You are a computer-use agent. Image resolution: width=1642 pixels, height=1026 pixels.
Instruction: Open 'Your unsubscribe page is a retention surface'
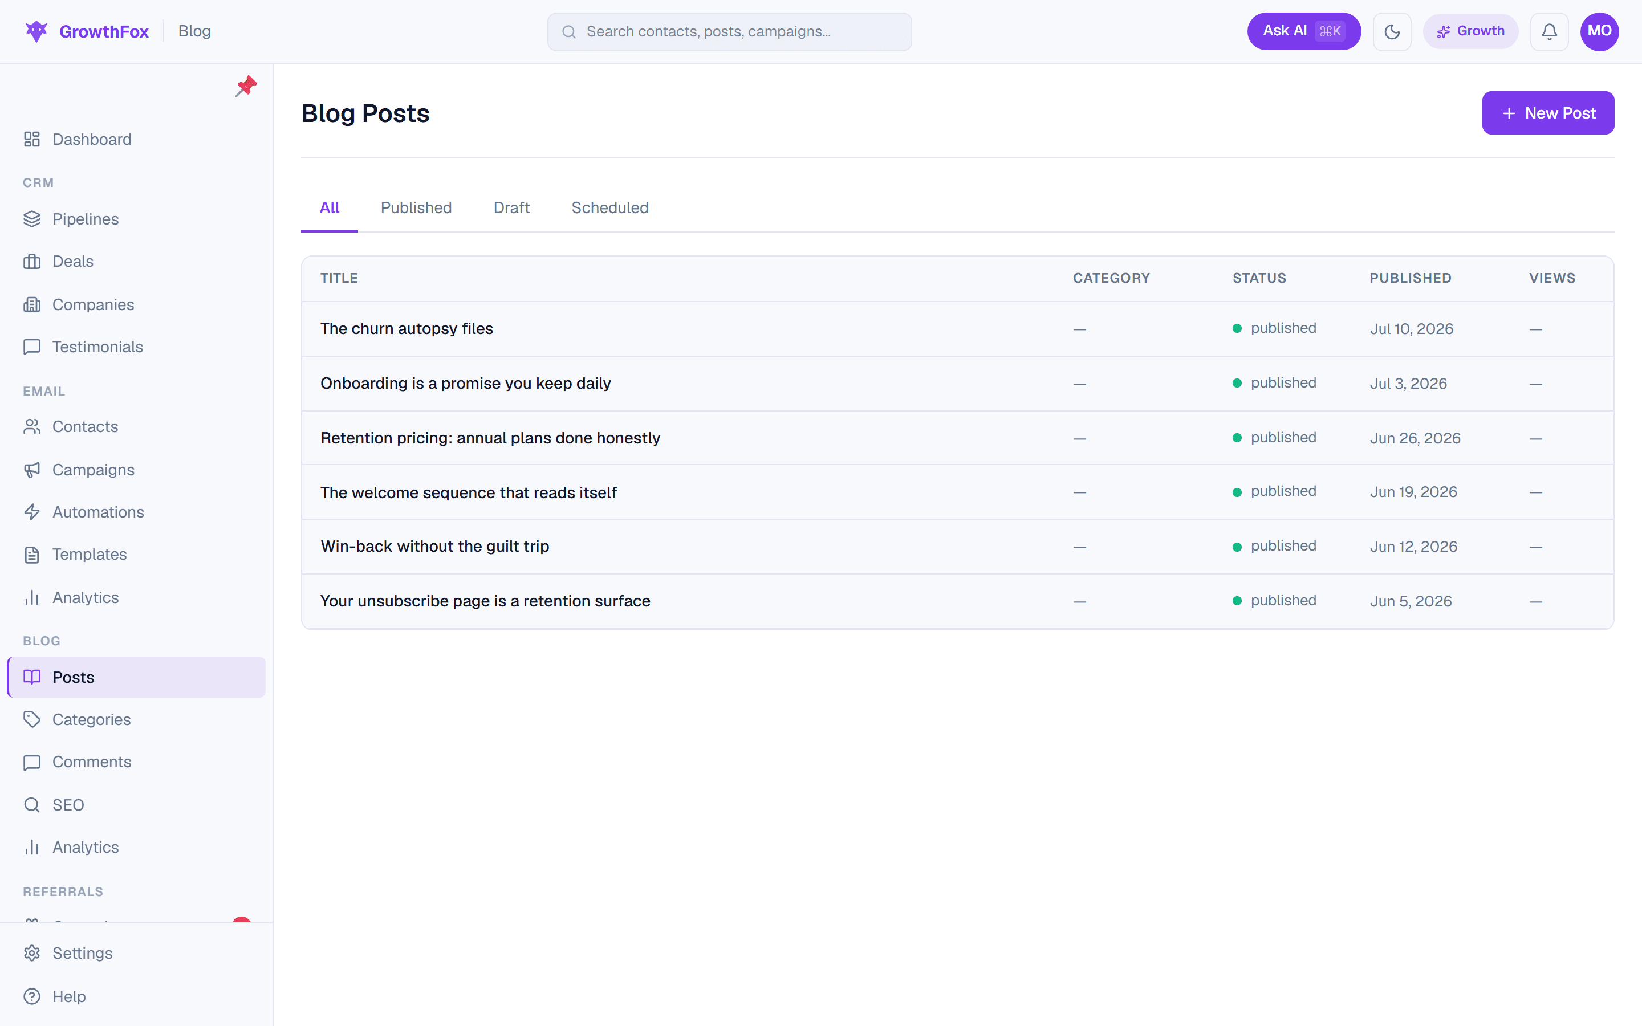485,601
